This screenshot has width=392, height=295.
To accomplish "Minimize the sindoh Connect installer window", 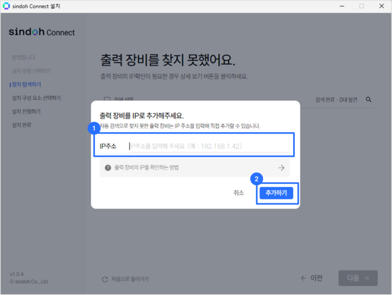I will [x=342, y=6].
